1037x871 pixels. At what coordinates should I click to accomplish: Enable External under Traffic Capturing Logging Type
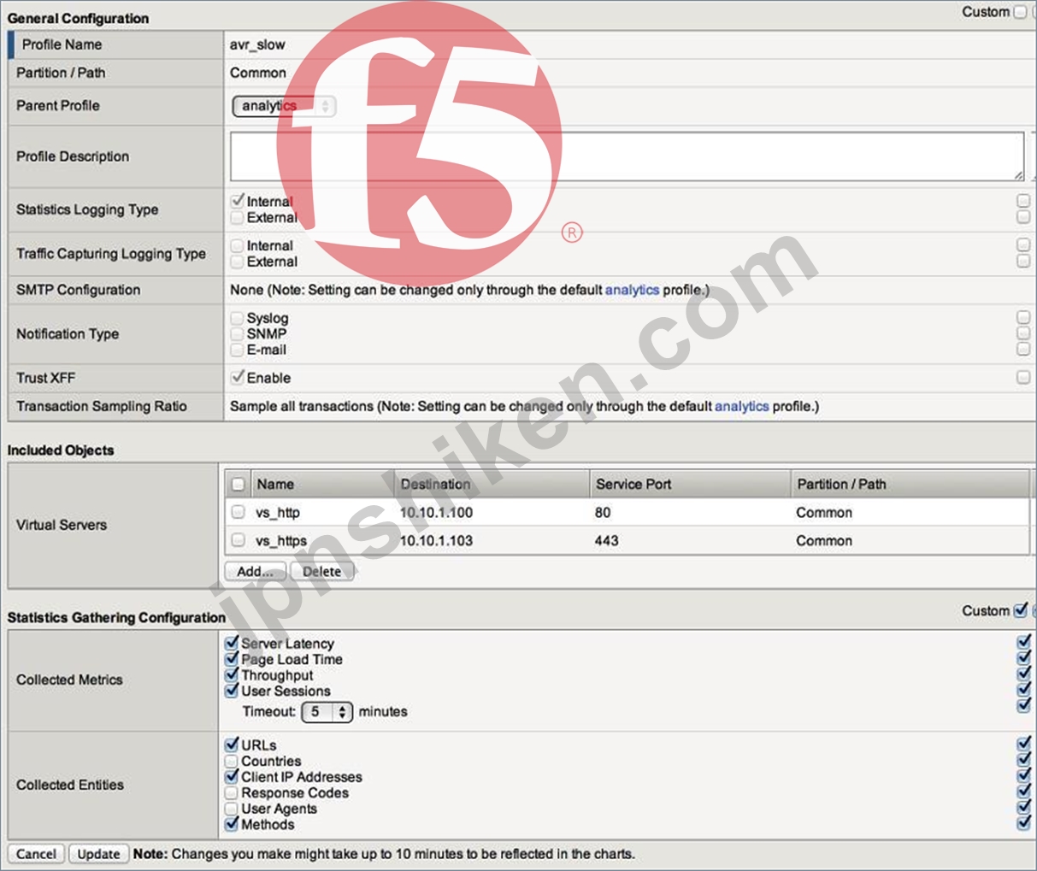[x=238, y=262]
